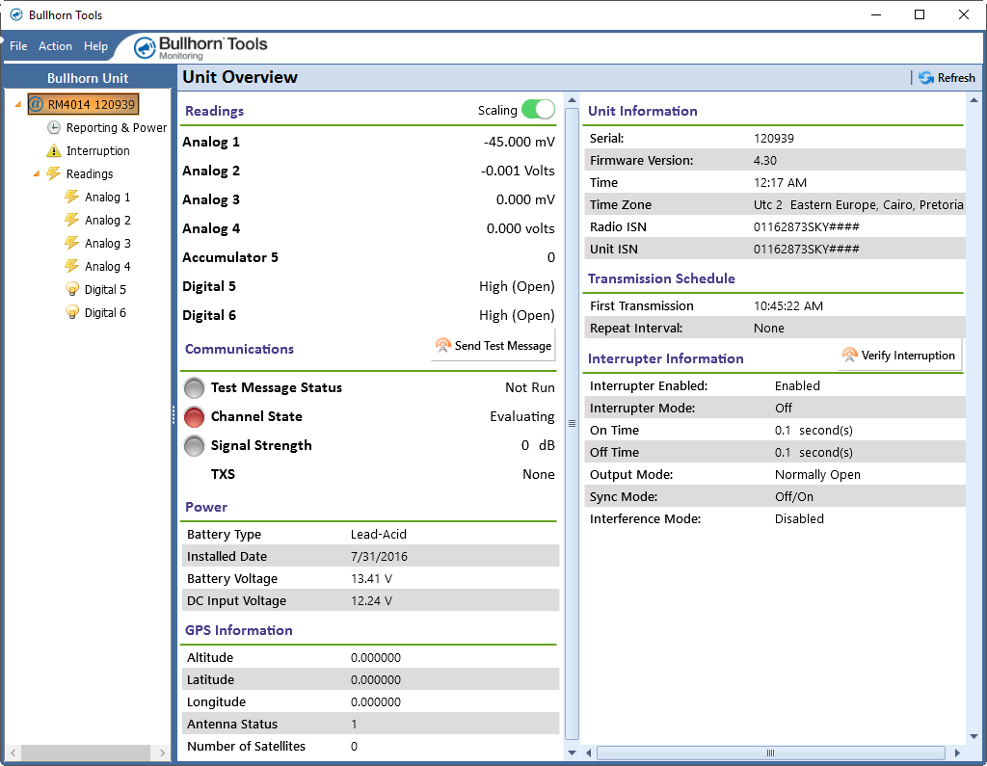Click the light bulb icon beside Digital 6 tree node
987x766 pixels.
pos(72,313)
